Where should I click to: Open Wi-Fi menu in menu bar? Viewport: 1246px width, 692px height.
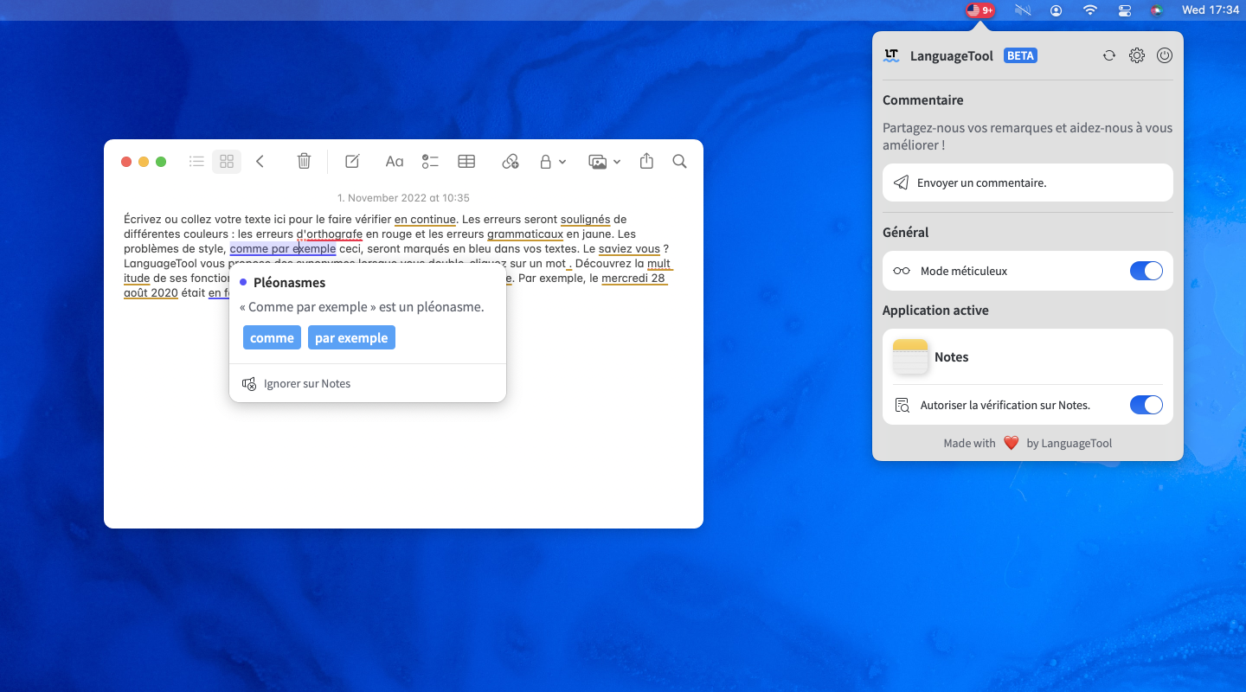pyautogui.click(x=1090, y=10)
